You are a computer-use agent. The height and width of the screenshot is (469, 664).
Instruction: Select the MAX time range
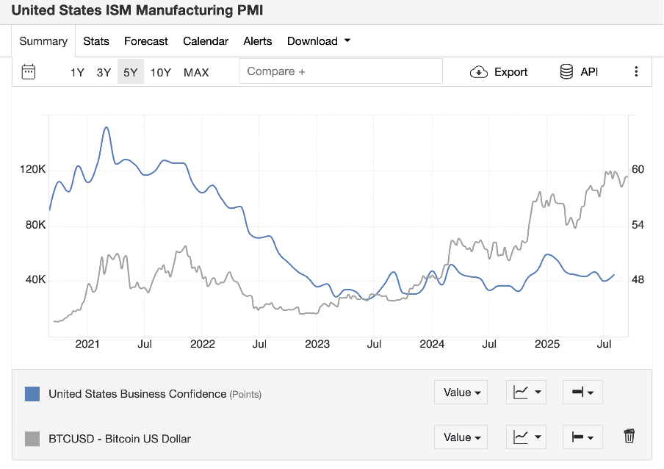(196, 72)
